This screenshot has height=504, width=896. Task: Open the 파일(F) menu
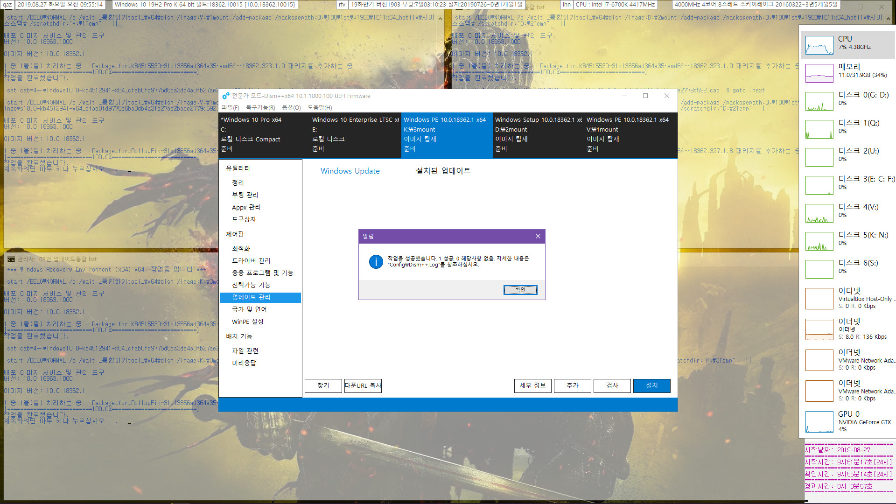click(x=231, y=107)
